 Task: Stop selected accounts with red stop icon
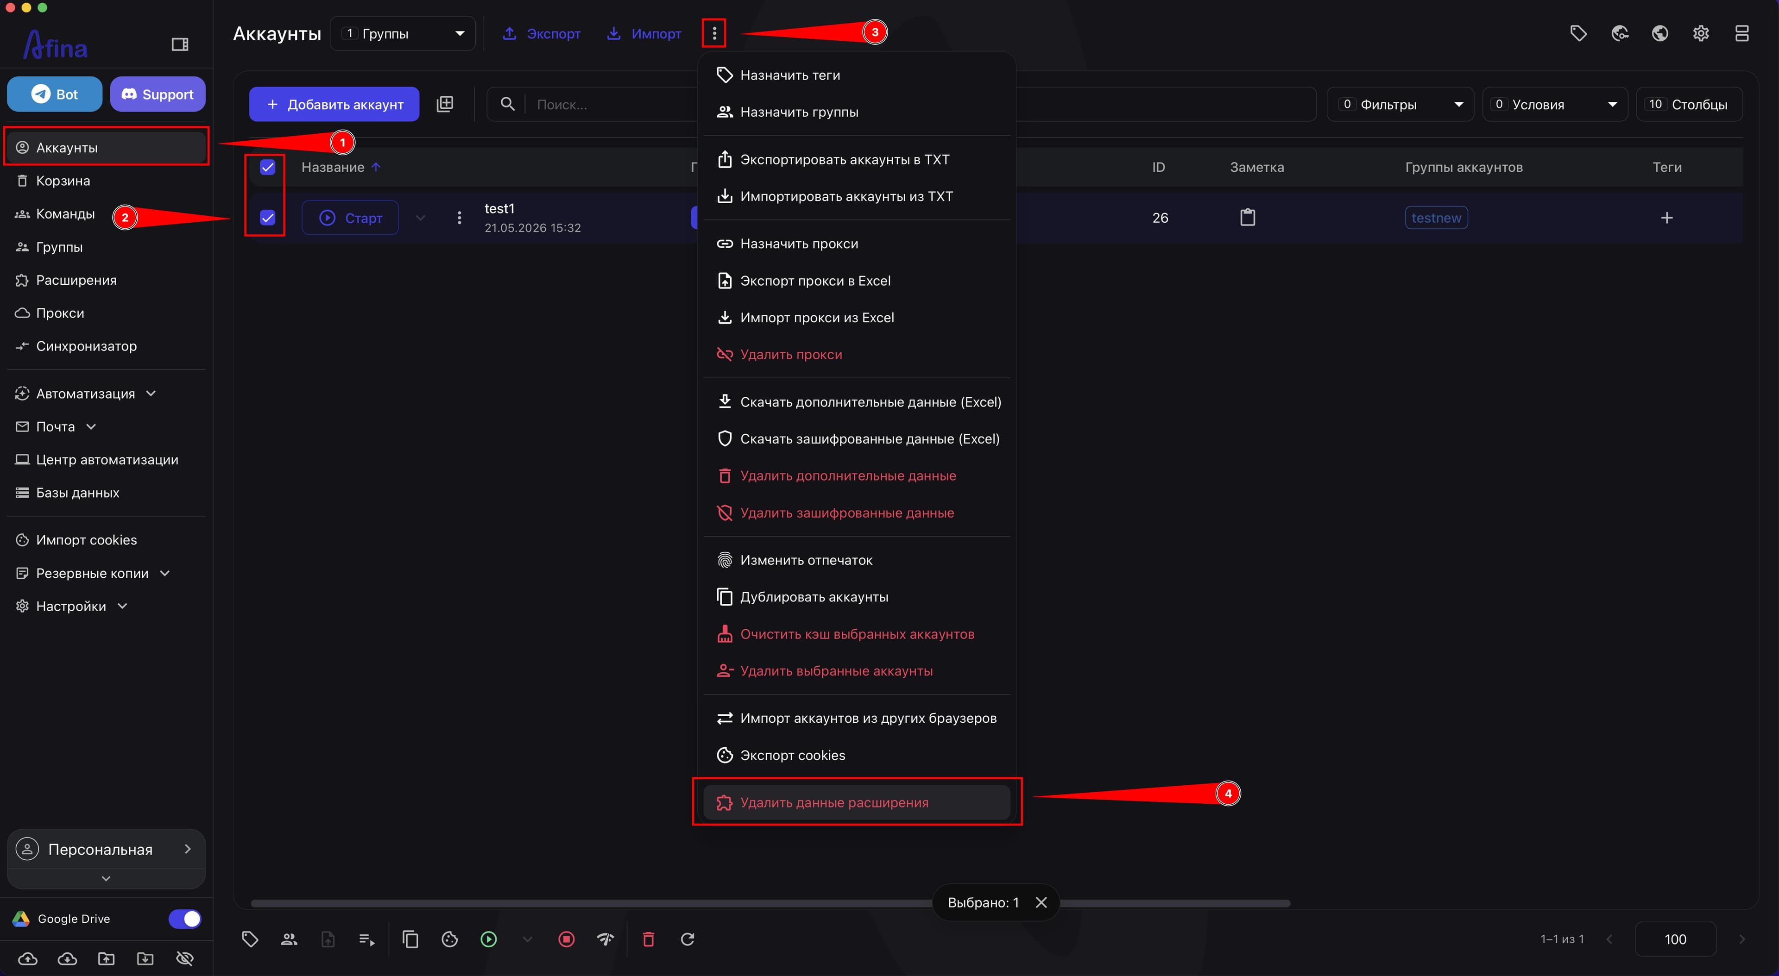pyautogui.click(x=566, y=938)
